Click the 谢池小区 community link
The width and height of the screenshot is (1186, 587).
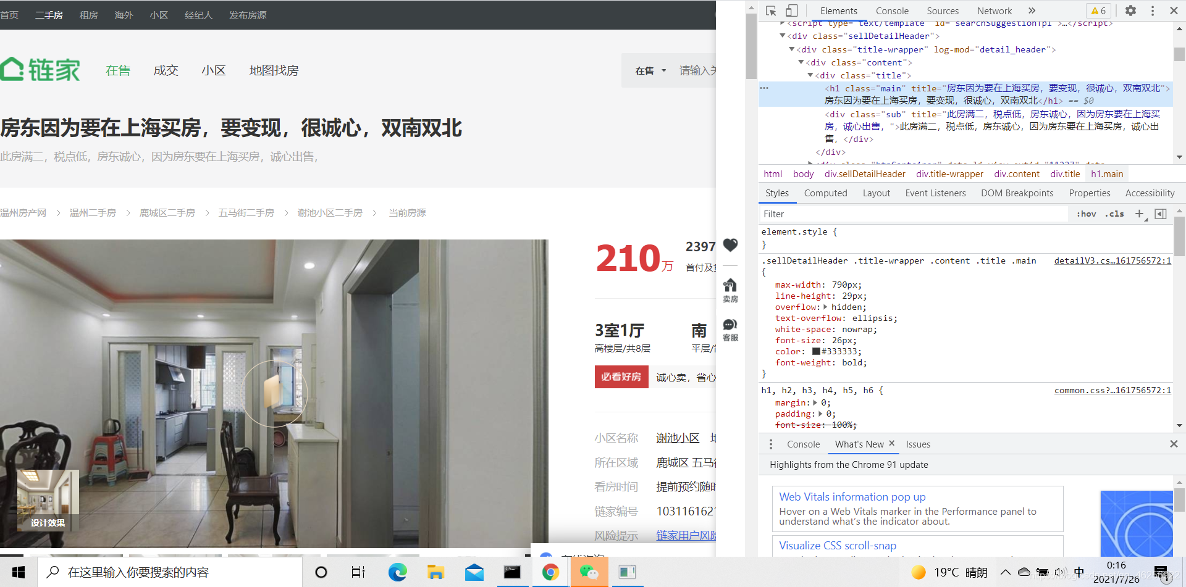click(677, 438)
